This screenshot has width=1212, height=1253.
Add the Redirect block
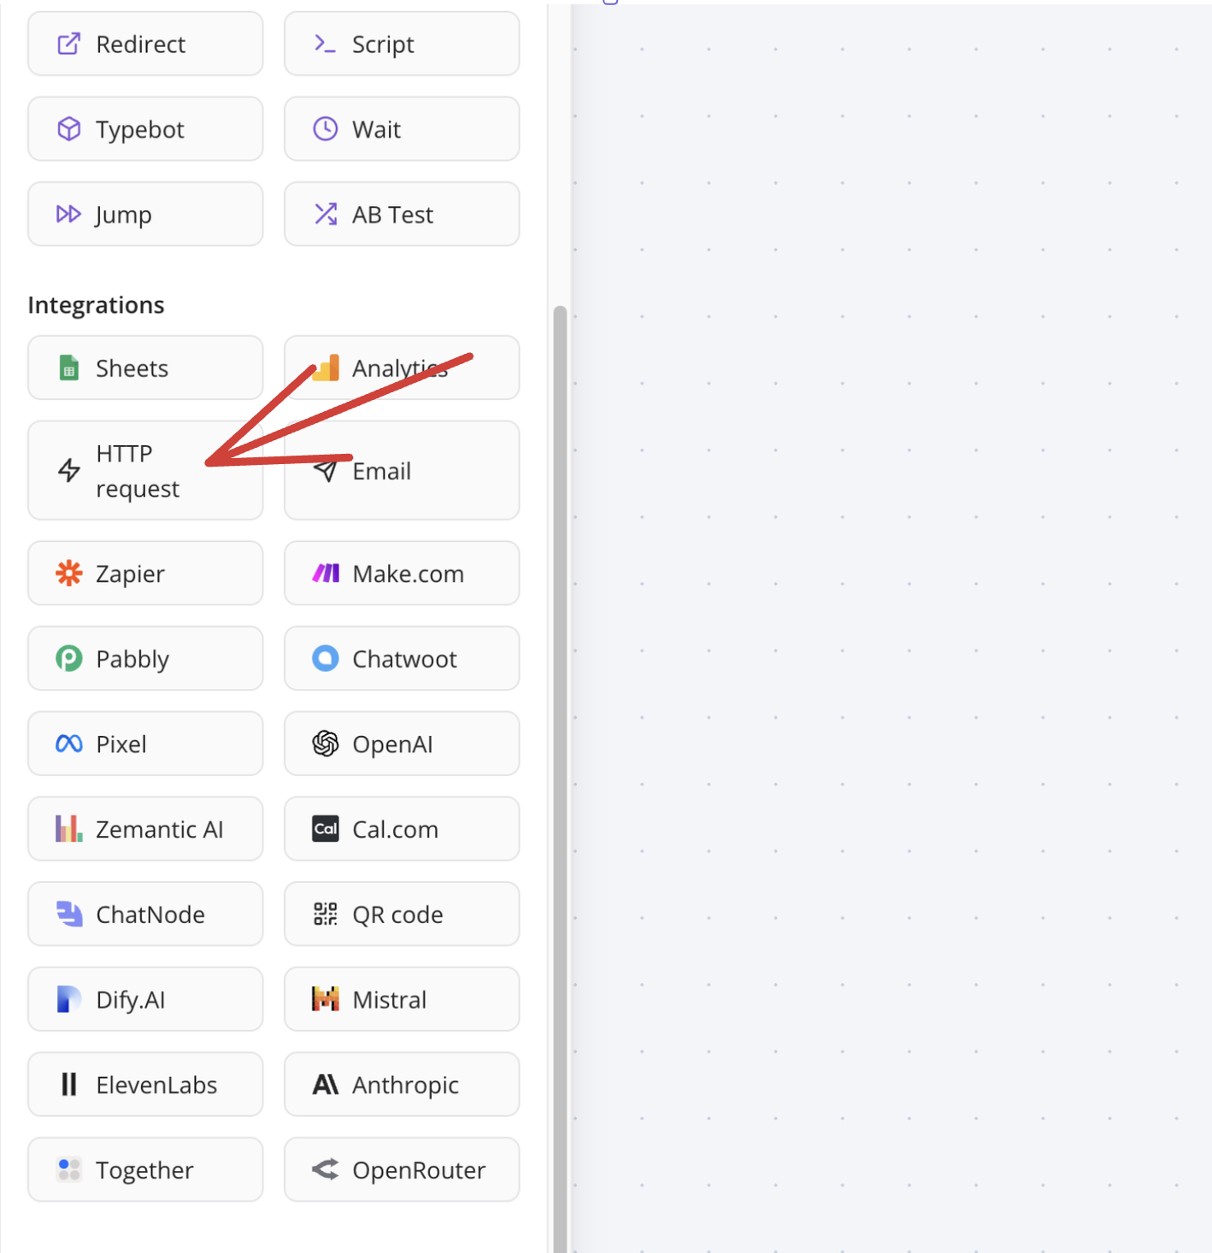(x=145, y=44)
